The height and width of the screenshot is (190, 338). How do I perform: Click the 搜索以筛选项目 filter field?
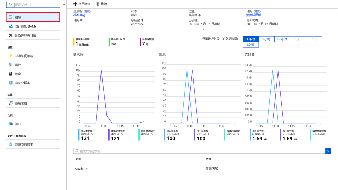[x=199, y=151]
